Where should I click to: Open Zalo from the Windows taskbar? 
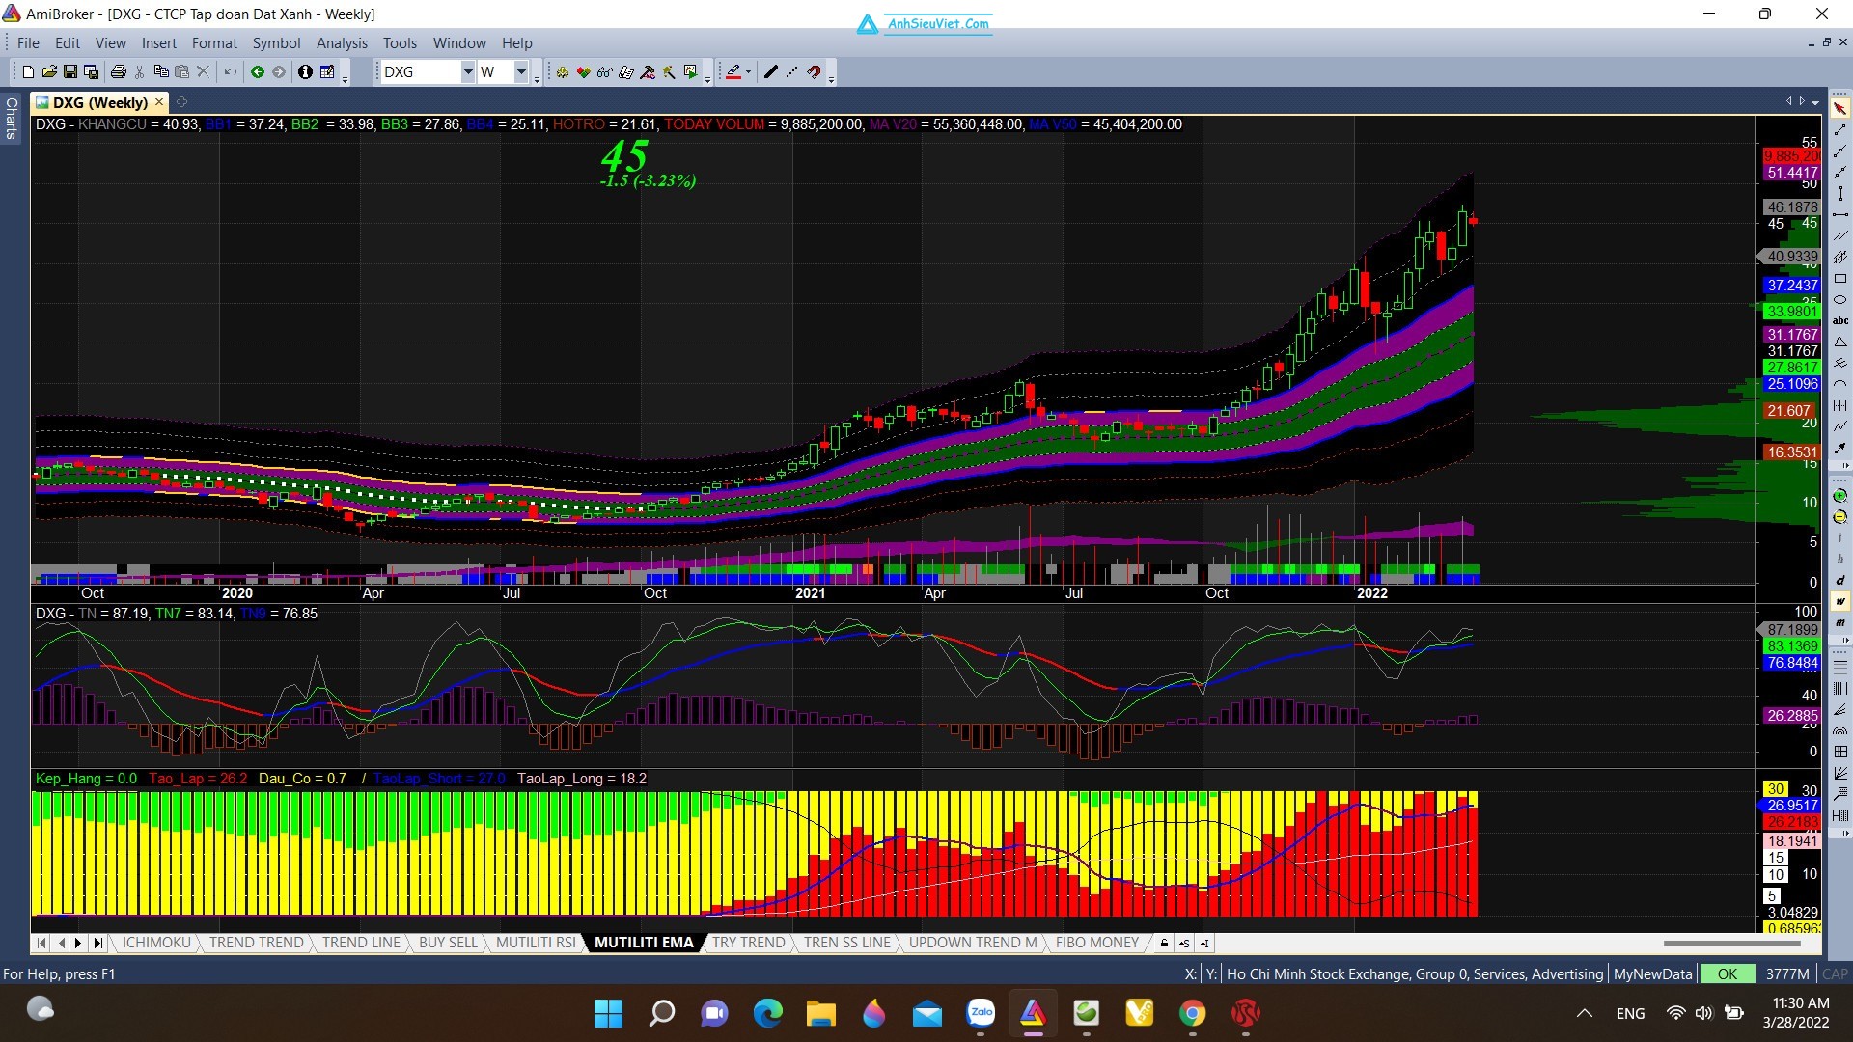pyautogui.click(x=981, y=1012)
